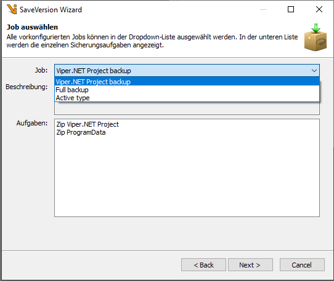Viewport: 334px width, 281px height.
Task: Click the 'Job auswählen' heading text
Action: coord(32,27)
